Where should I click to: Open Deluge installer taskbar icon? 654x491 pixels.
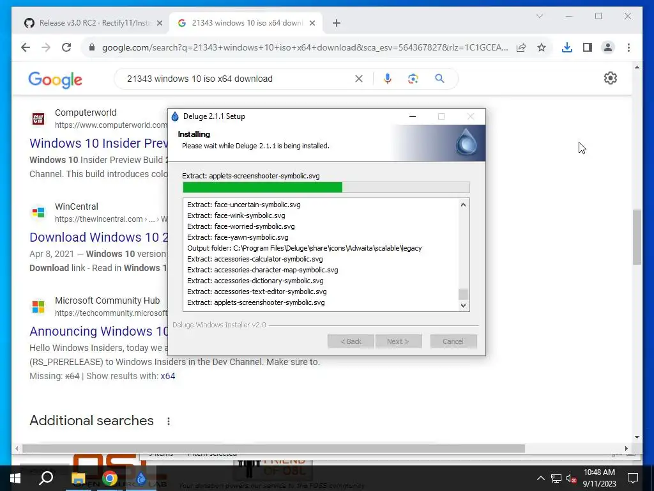[141, 478]
